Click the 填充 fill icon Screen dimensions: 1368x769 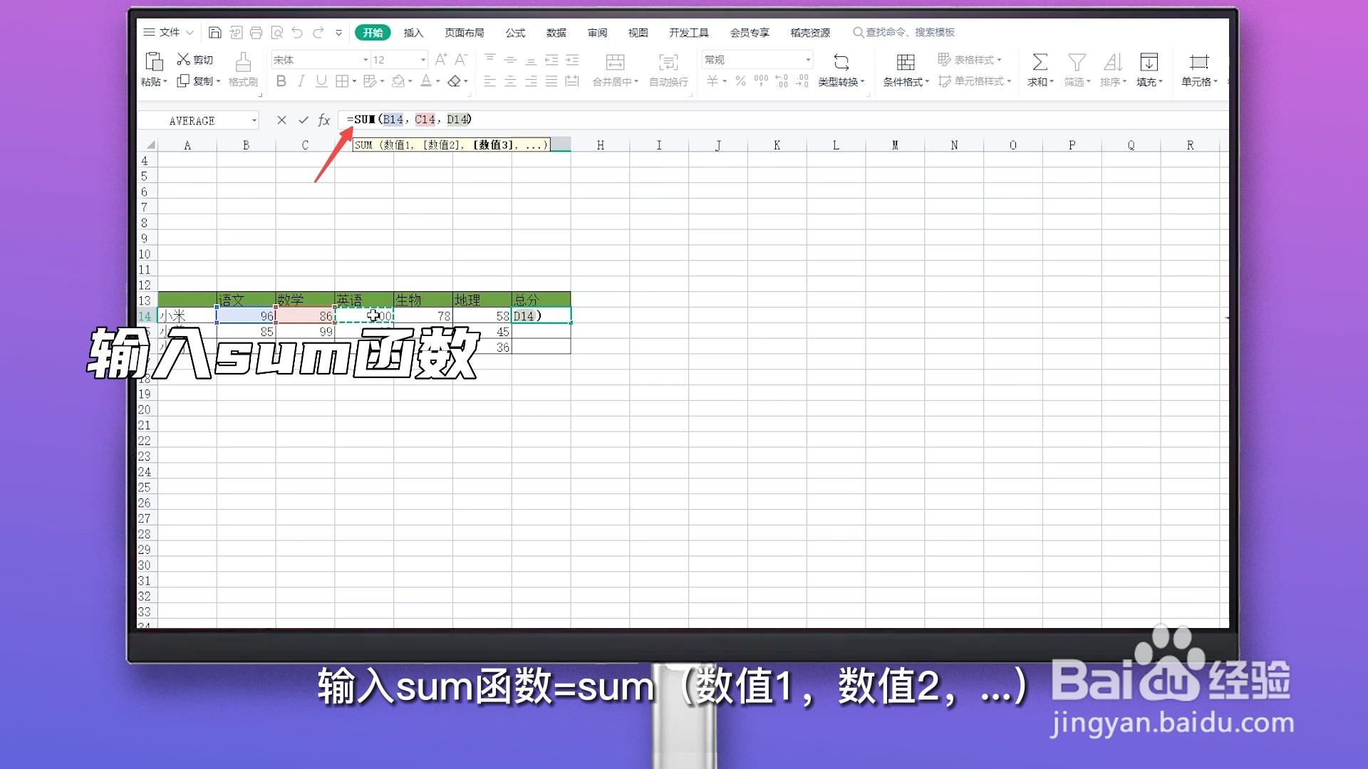1149,69
